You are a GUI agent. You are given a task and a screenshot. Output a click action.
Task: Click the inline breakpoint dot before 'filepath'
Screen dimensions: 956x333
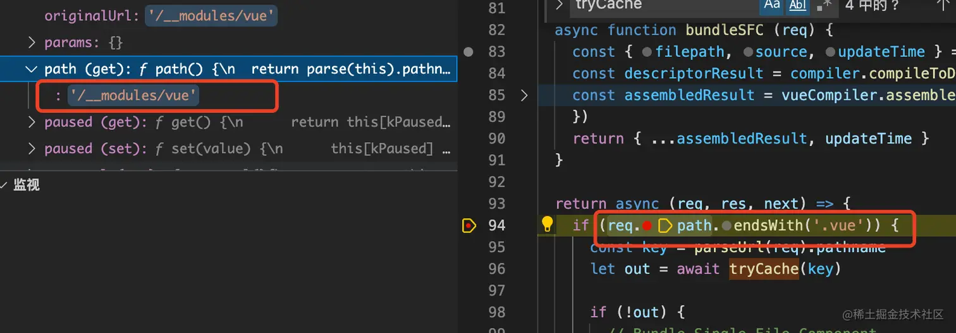[647, 52]
